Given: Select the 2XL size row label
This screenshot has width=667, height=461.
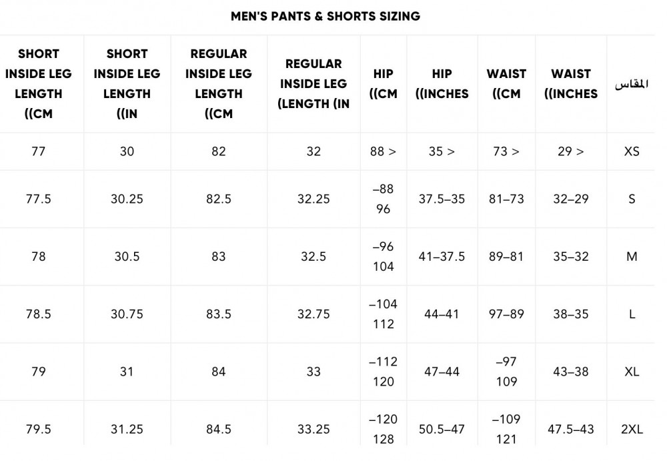Looking at the screenshot, I should (632, 429).
